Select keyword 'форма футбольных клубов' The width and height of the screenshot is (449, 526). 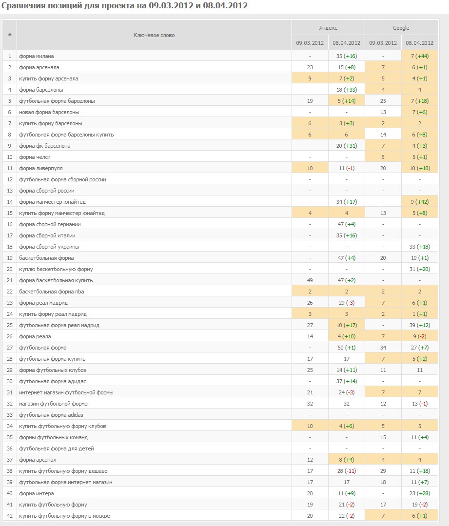coord(53,370)
